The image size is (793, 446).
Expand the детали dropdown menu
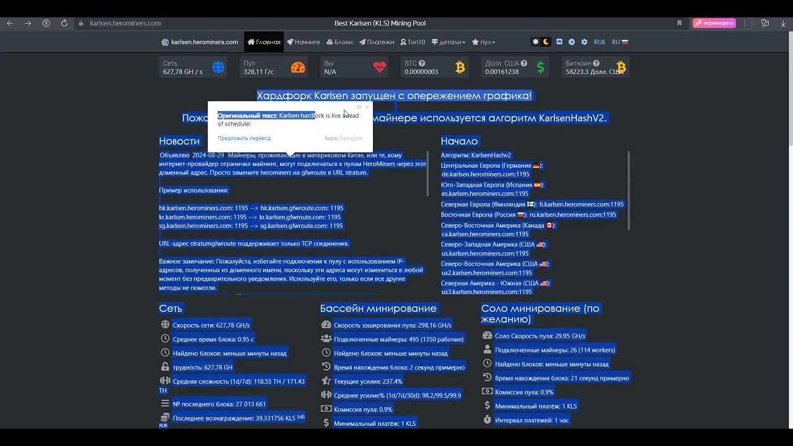448,42
